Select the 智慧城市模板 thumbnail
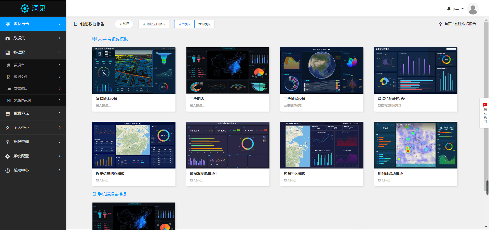Screen dimensions: 489x230 tap(134, 70)
